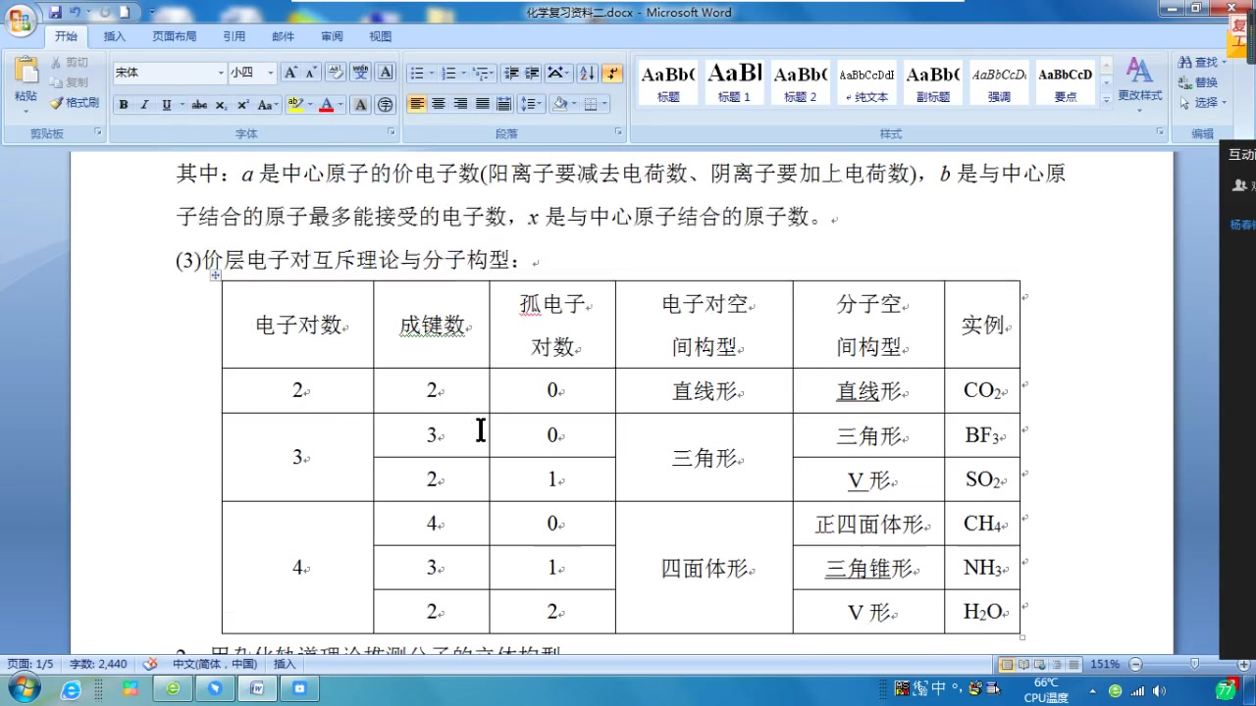
Task: Toggle Align Left paragraph alignment
Action: pos(417,104)
